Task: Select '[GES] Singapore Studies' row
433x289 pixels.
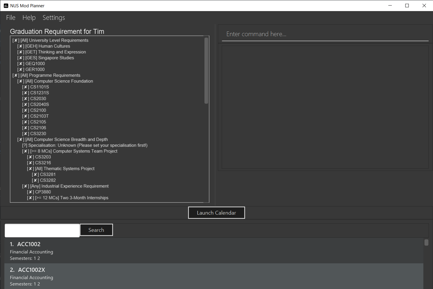Action: [x=46, y=58]
